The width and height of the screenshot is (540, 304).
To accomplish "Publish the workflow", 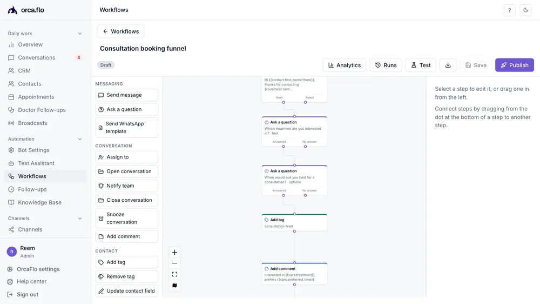I will 515,65.
